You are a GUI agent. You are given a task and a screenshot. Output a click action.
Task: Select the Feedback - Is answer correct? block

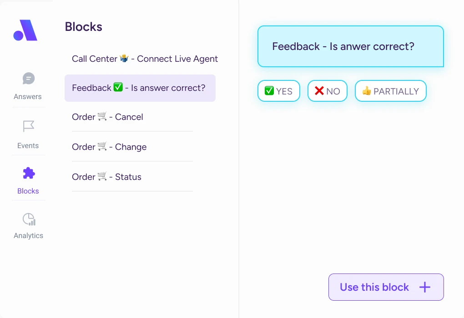pyautogui.click(x=140, y=88)
